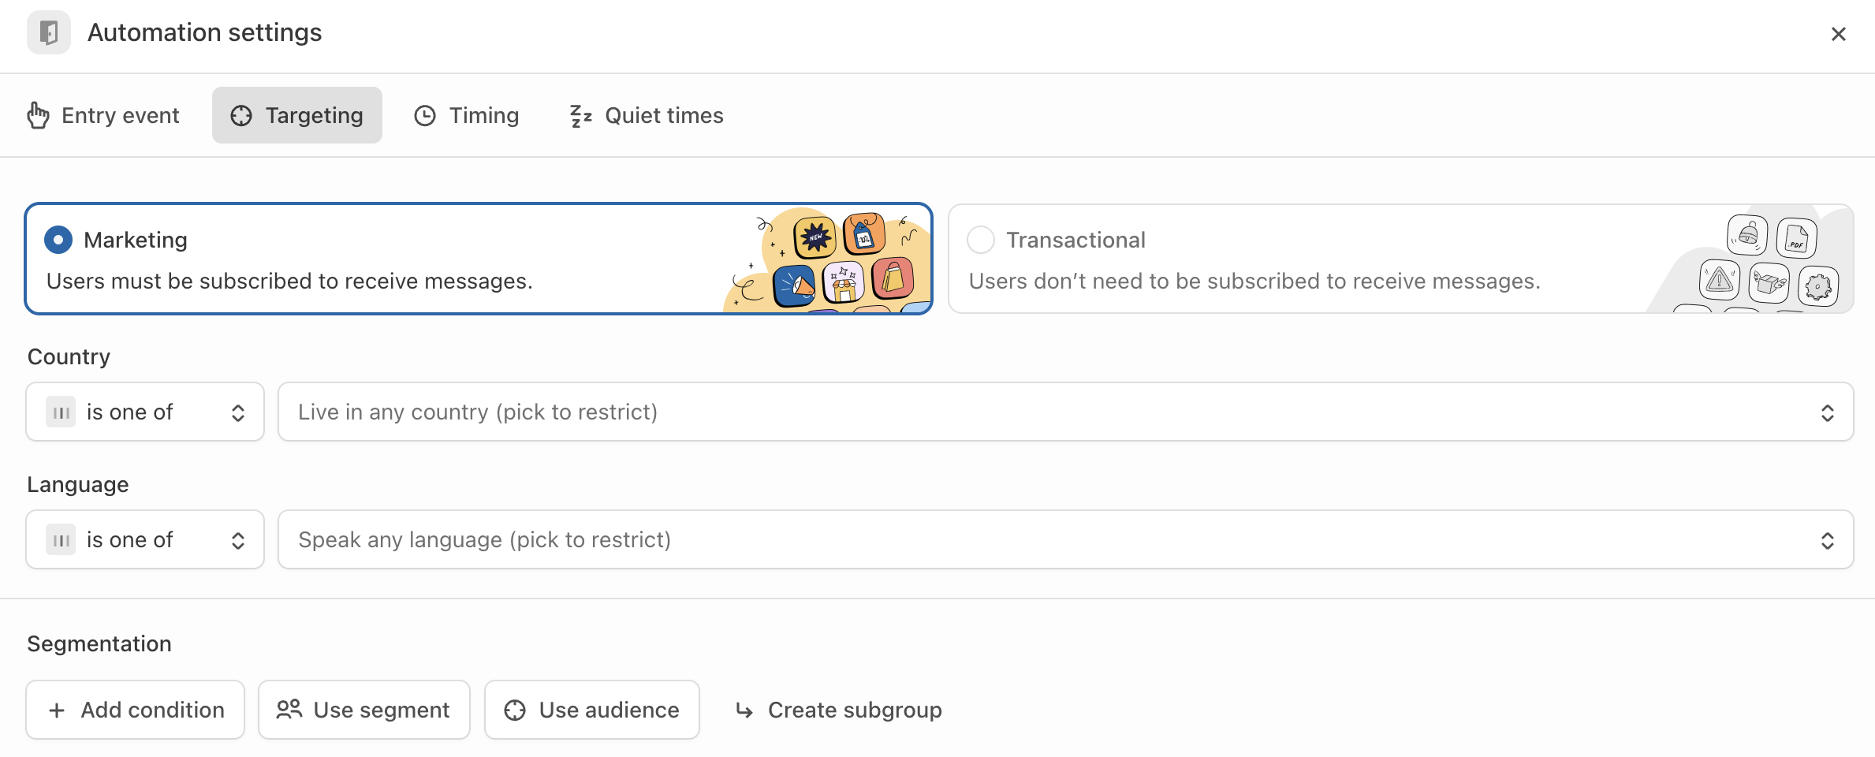Open the Quiet times tab
Viewport: 1875px width, 757px height.
coord(647,116)
